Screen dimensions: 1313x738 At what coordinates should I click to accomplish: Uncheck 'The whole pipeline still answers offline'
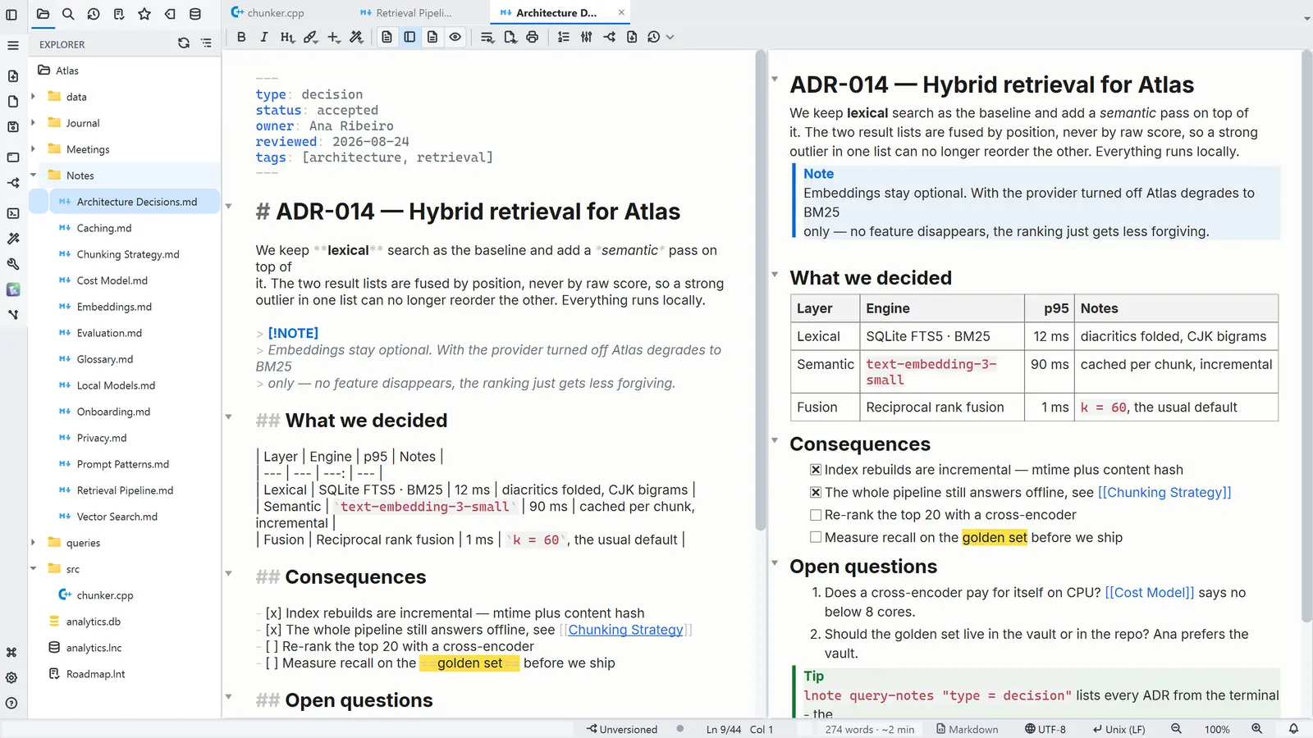[x=816, y=493]
